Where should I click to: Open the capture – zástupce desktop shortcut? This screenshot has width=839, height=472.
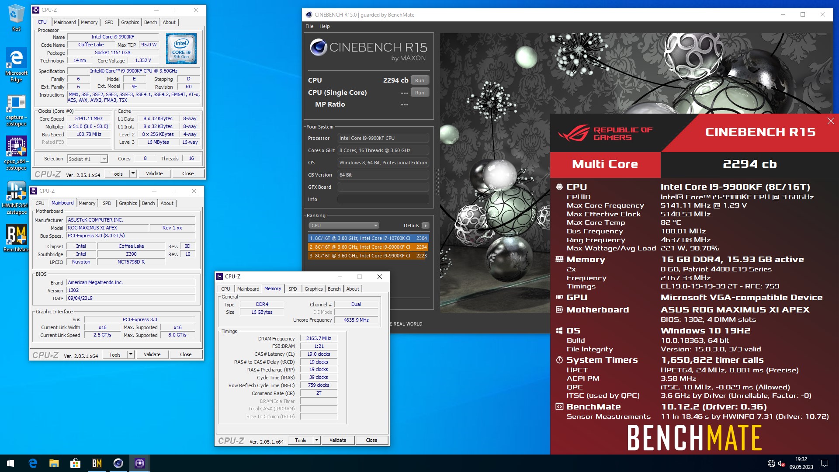click(x=16, y=111)
